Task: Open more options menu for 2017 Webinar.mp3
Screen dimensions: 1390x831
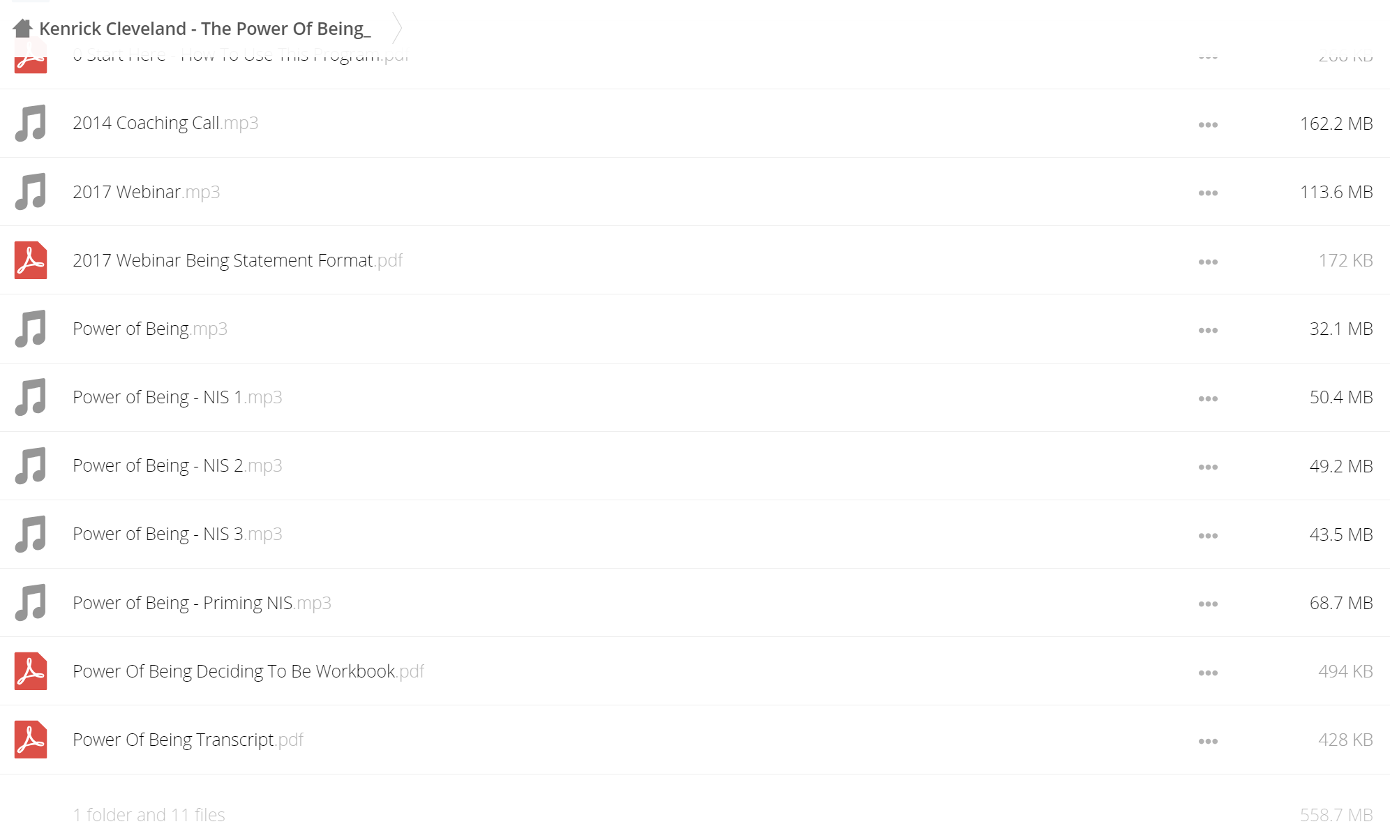Action: [x=1208, y=193]
